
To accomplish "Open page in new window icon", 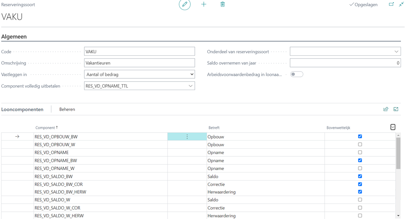I will pyautogui.click(x=391, y=4).
